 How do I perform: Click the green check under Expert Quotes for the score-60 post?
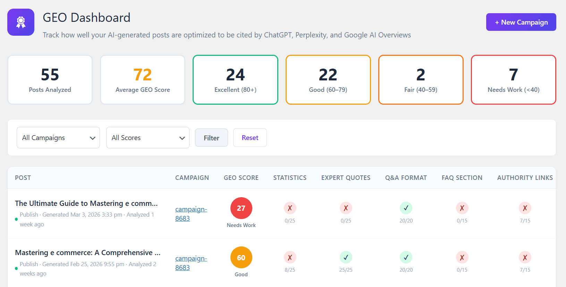pyautogui.click(x=346, y=257)
